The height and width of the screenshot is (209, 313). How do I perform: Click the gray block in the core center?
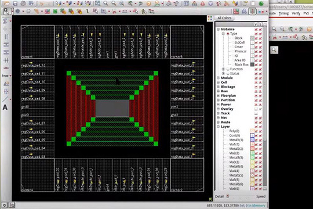pyautogui.click(x=112, y=108)
